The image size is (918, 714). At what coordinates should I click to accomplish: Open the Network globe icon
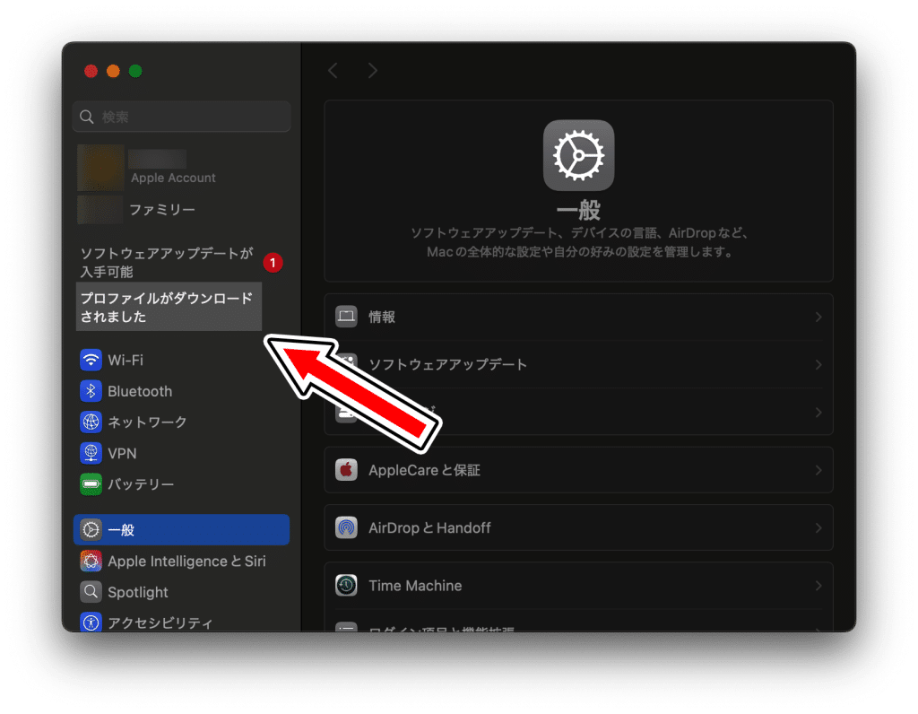coord(91,422)
